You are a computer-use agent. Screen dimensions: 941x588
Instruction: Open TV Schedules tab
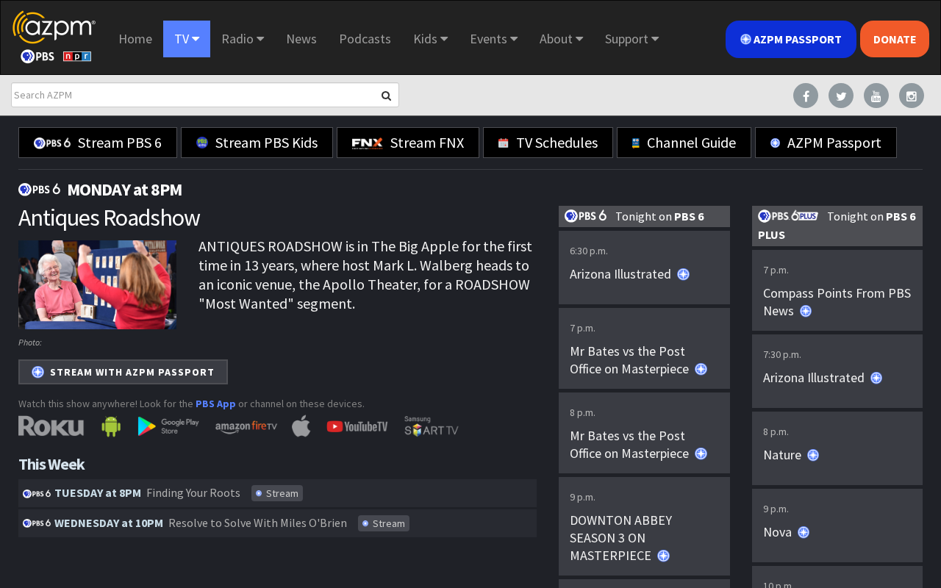point(548,143)
